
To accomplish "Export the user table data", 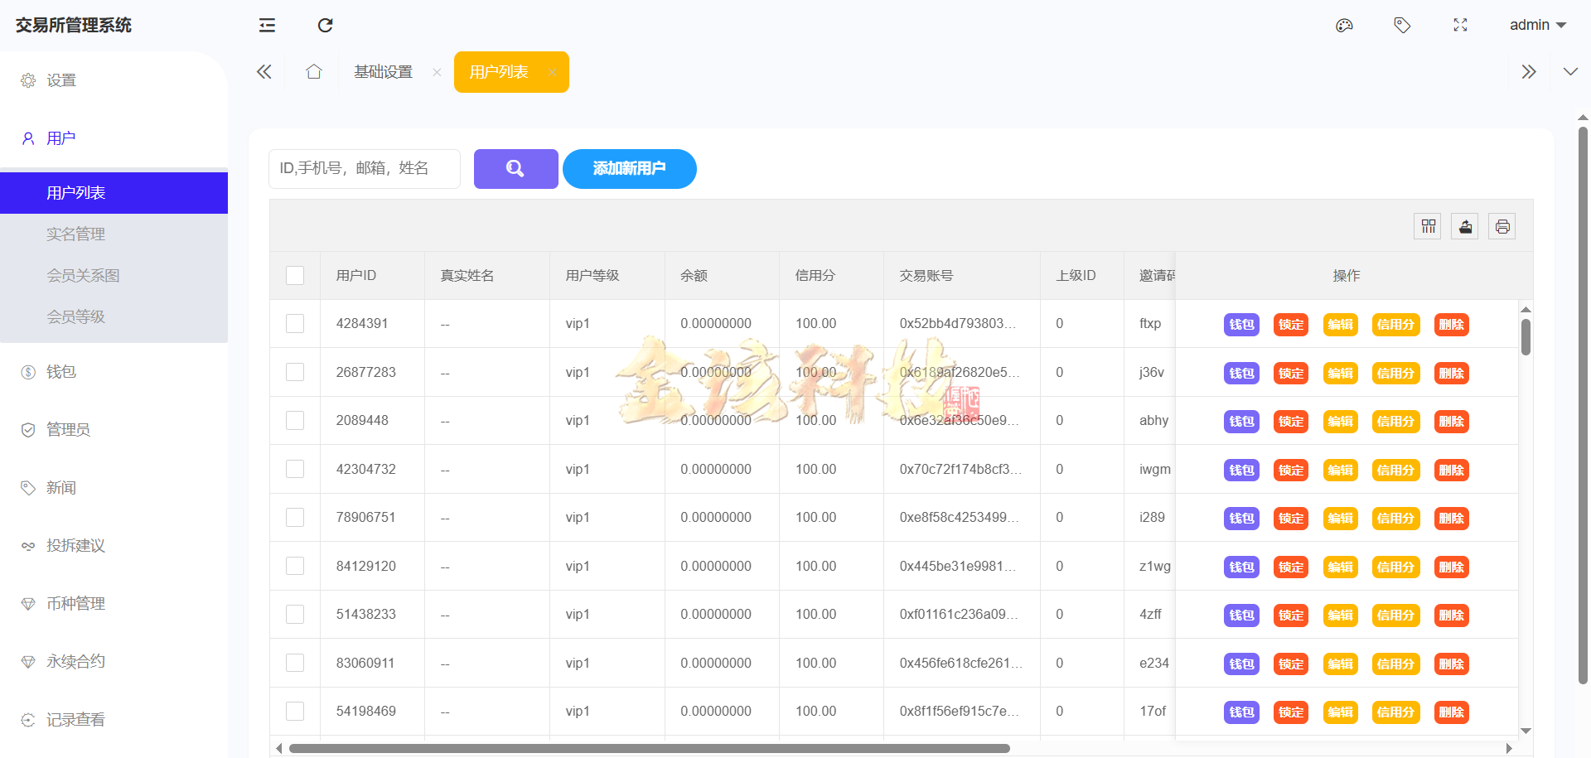I will point(1464,225).
